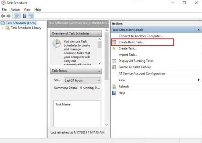The image size is (202, 143).
Task: Click the Create Basic Task icon in Actions
Action: [114, 42]
